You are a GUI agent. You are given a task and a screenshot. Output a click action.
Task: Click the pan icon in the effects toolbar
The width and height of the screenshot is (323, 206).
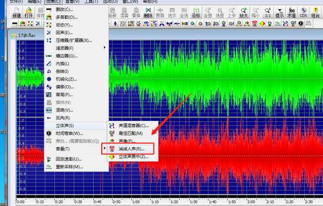[247, 24]
